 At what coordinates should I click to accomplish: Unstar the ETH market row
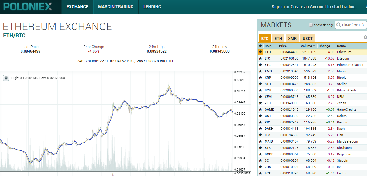260,52
